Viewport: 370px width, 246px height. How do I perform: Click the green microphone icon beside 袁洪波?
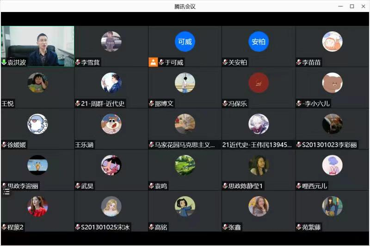(4, 62)
